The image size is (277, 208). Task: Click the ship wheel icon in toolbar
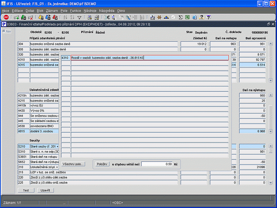coord(159,17)
